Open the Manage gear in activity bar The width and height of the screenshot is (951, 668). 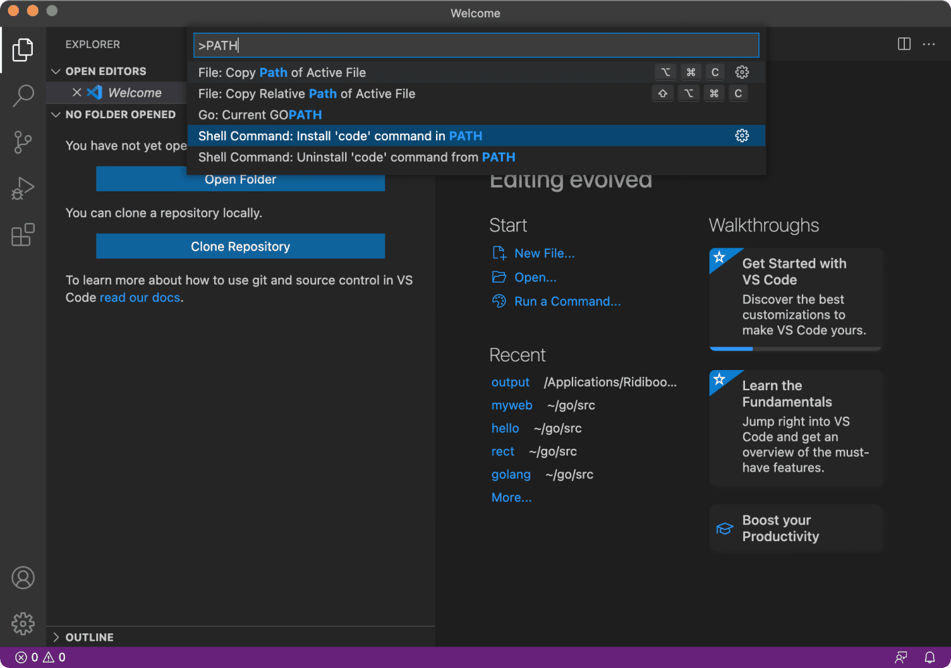pyautogui.click(x=23, y=623)
